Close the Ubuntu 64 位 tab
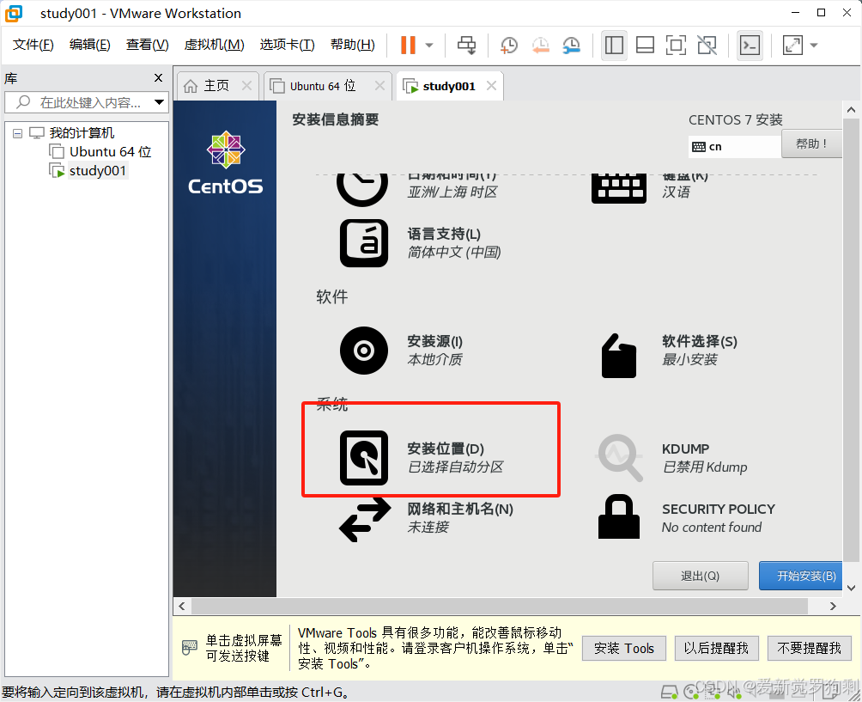Image resolution: width=862 pixels, height=702 pixels. pyautogui.click(x=379, y=86)
